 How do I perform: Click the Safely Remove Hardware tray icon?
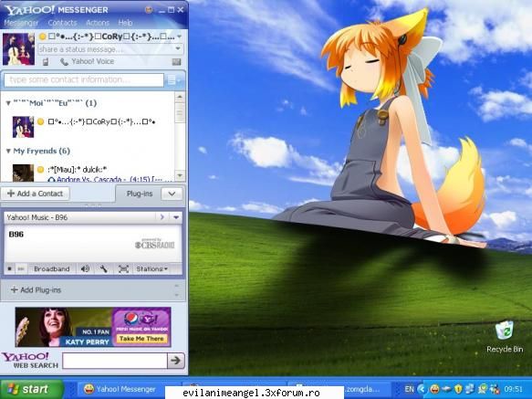click(446, 389)
